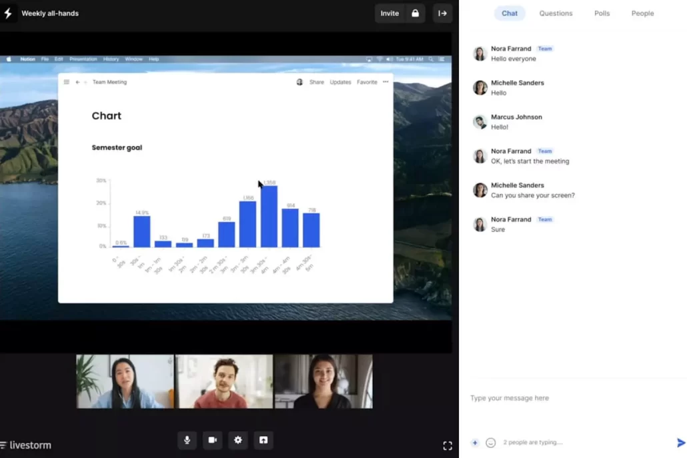Viewport: 687px width, 458px height.
Task: Click the lock icon beside Invite
Action: click(415, 13)
